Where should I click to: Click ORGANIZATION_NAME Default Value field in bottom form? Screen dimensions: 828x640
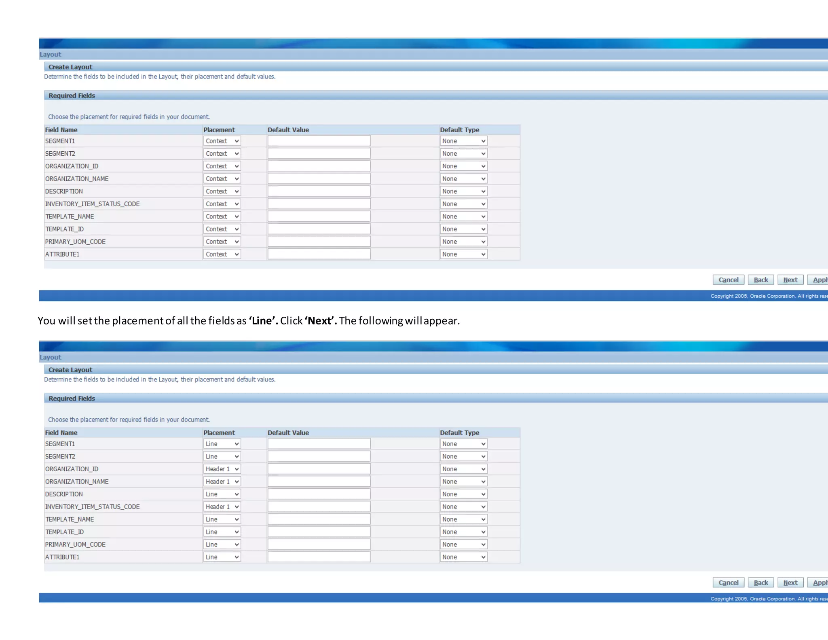tap(319, 481)
